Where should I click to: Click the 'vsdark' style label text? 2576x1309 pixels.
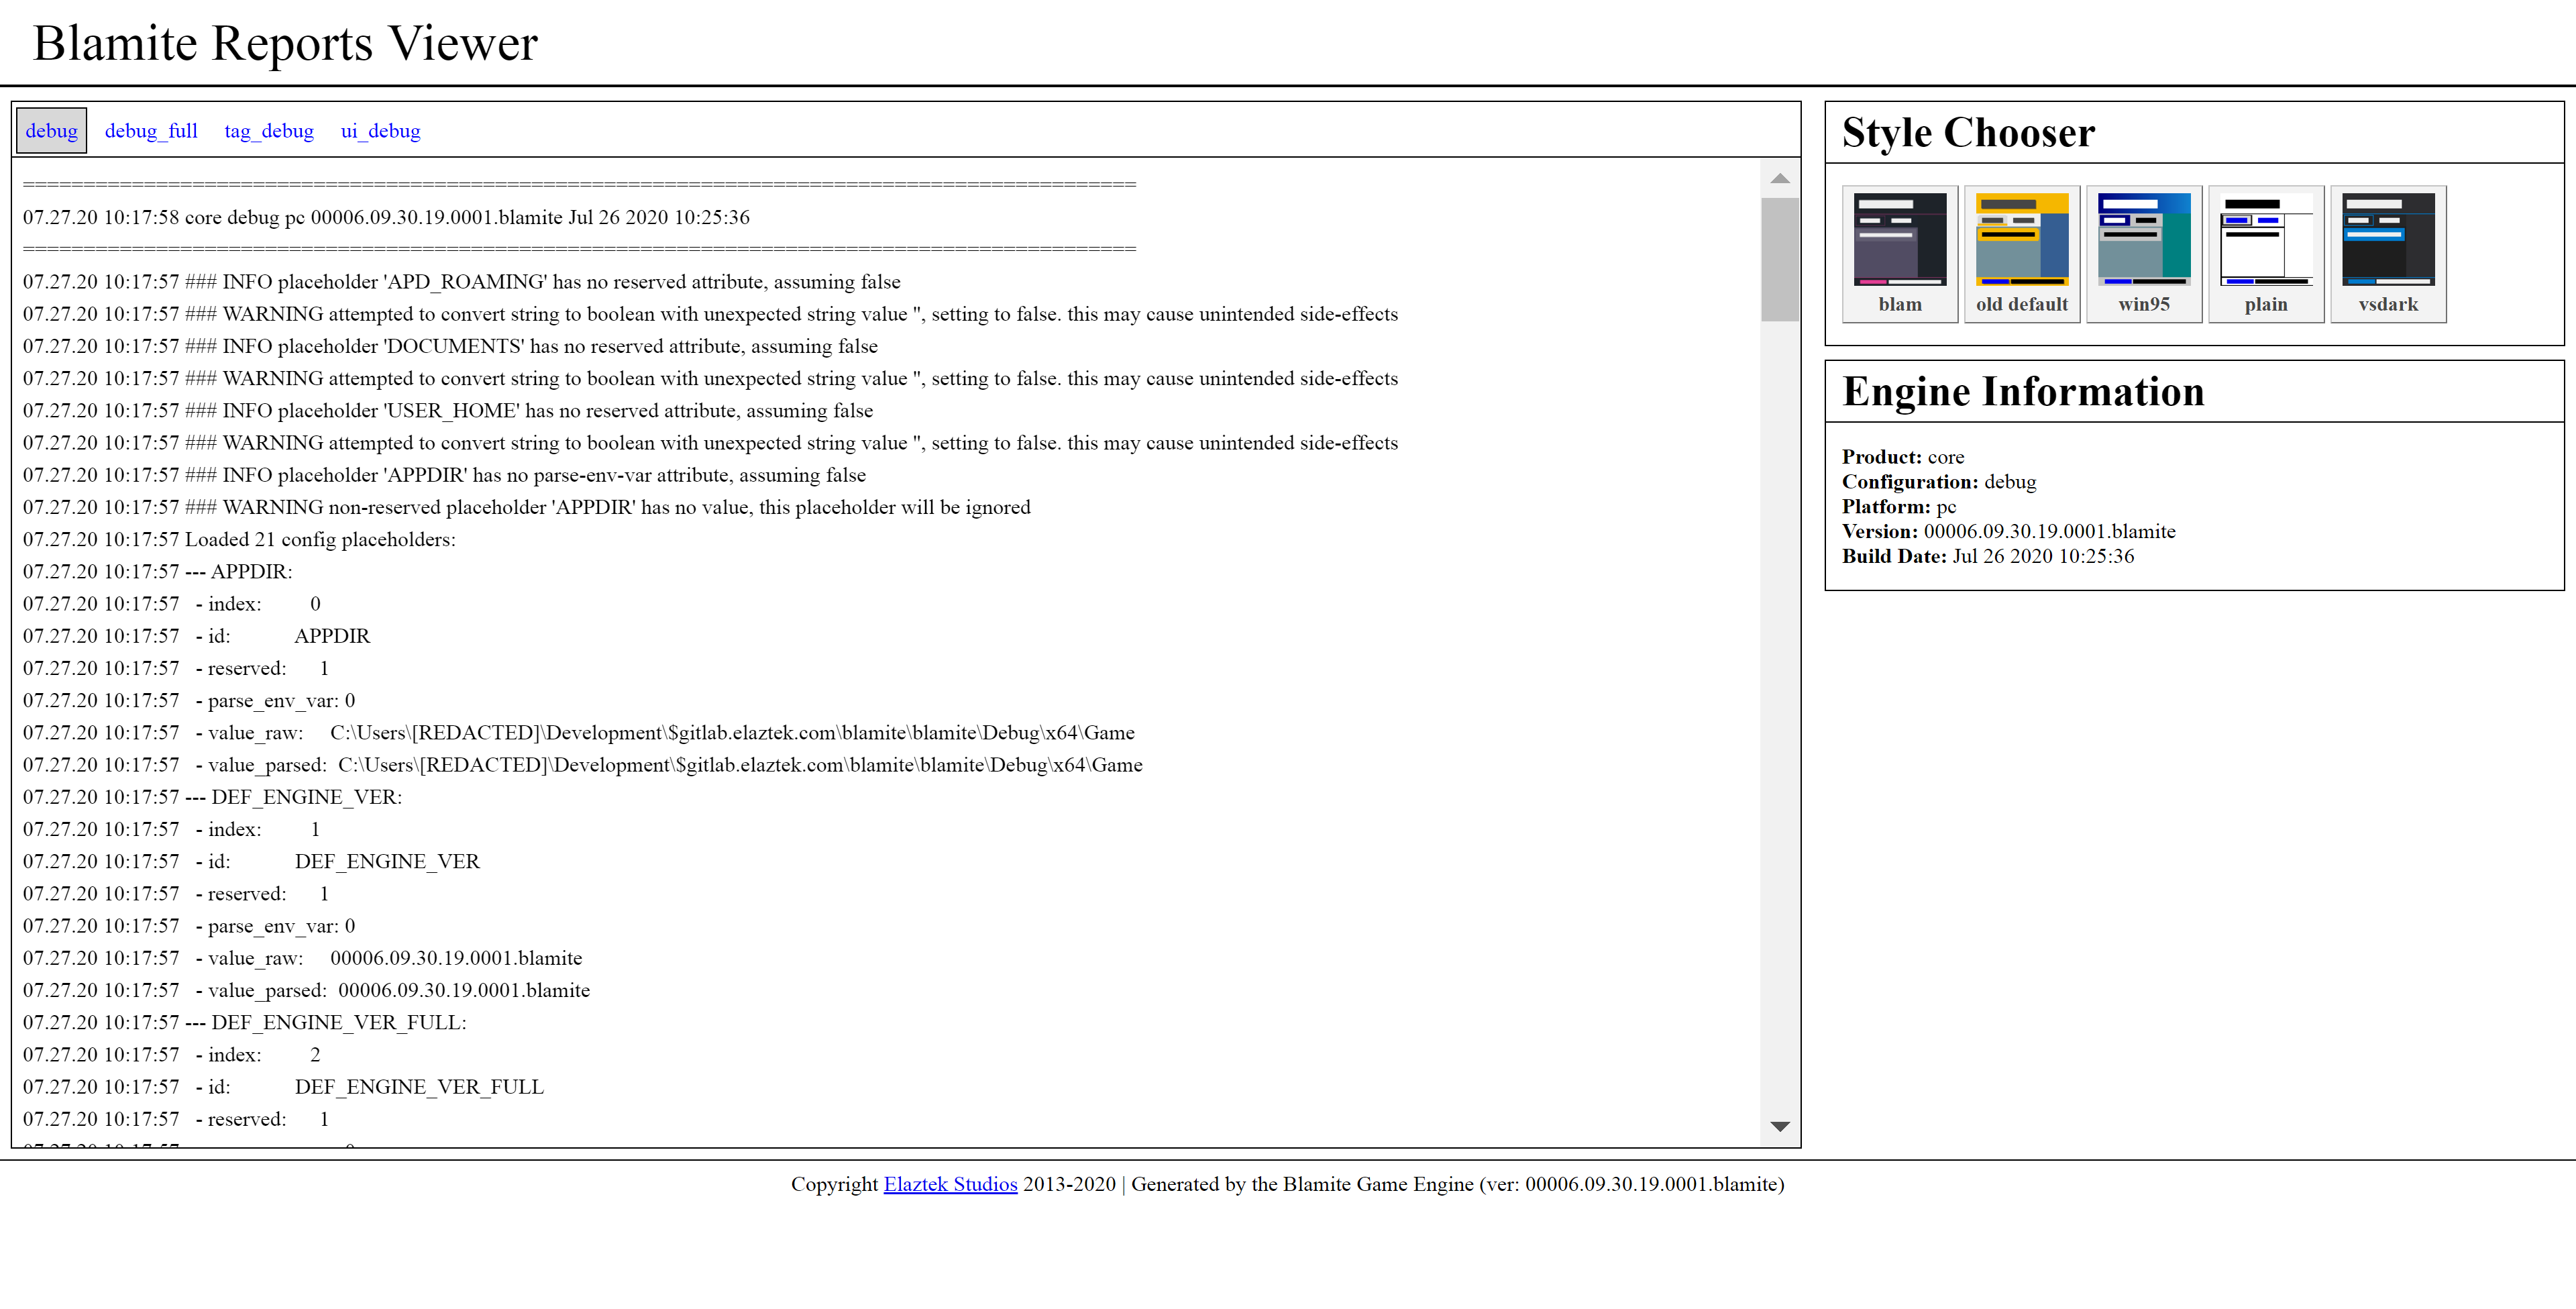point(2387,304)
